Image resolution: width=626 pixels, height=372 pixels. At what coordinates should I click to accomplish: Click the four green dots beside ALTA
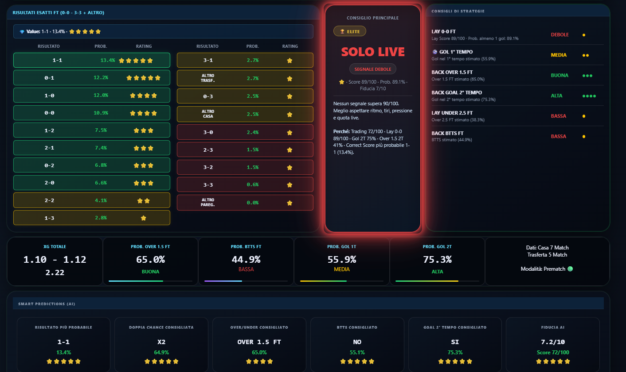coord(589,96)
